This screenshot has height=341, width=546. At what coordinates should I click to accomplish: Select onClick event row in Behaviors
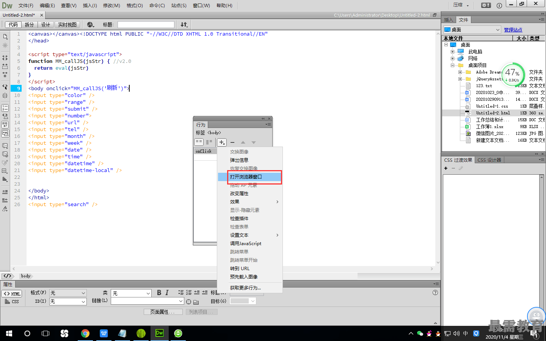[x=205, y=151]
